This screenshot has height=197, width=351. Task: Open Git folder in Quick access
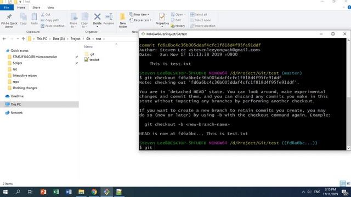[x=15, y=69]
